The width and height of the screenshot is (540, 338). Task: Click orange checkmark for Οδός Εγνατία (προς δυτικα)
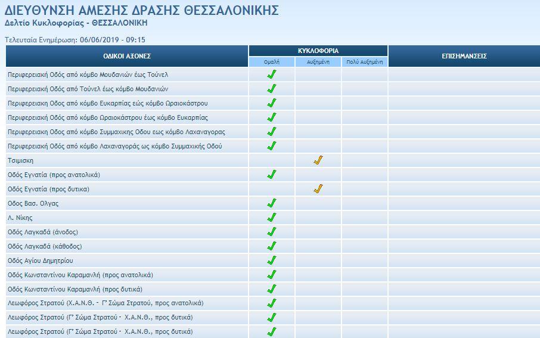pyautogui.click(x=318, y=189)
